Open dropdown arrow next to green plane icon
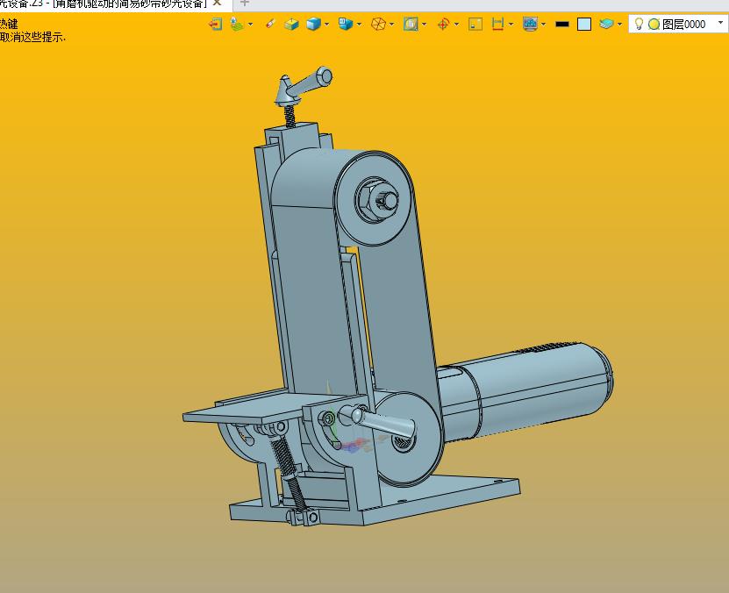This screenshot has height=593, width=729. tap(251, 25)
